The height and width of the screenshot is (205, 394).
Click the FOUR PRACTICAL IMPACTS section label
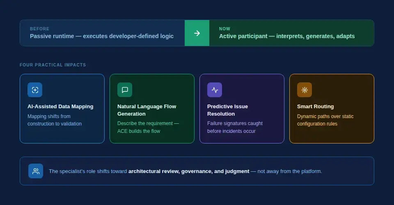pyautogui.click(x=53, y=65)
